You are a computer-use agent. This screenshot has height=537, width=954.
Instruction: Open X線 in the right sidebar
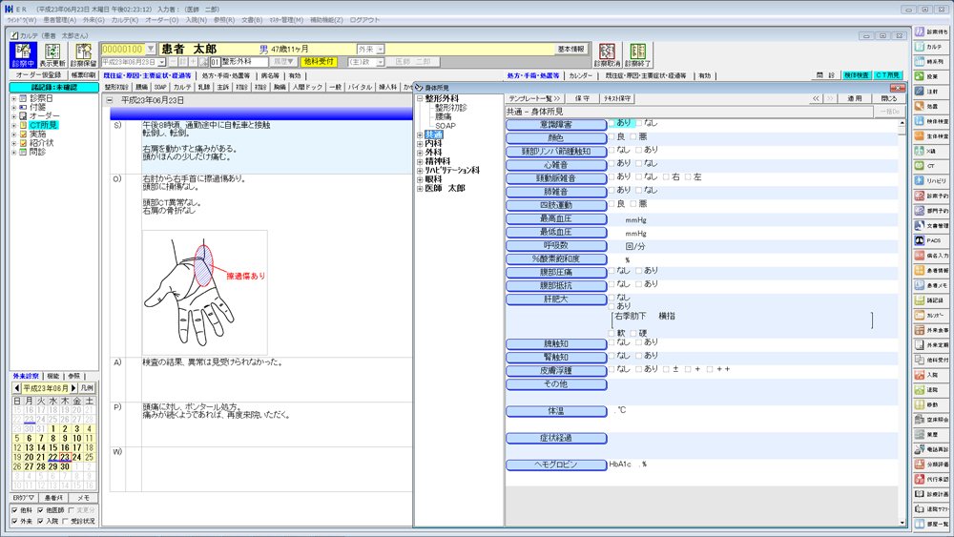(931, 151)
